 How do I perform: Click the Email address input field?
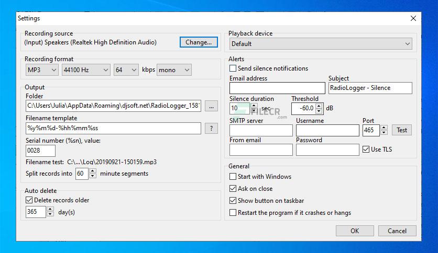277,88
